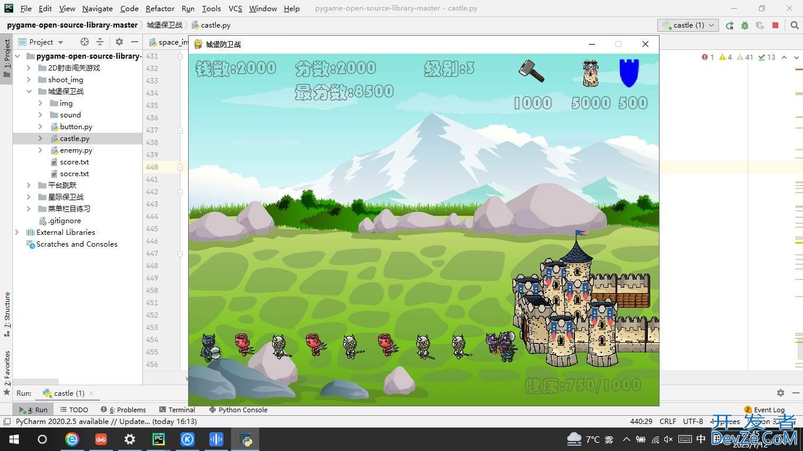Open castle (1) run configuration dropdown

(x=688, y=25)
